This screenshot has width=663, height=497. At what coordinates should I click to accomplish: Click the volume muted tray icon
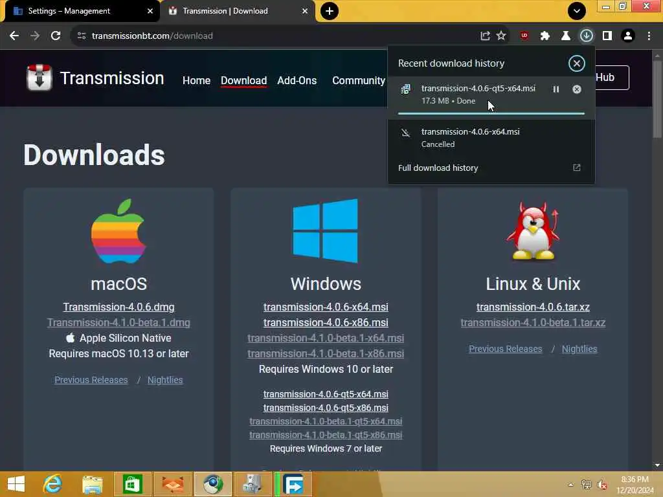tap(602, 485)
